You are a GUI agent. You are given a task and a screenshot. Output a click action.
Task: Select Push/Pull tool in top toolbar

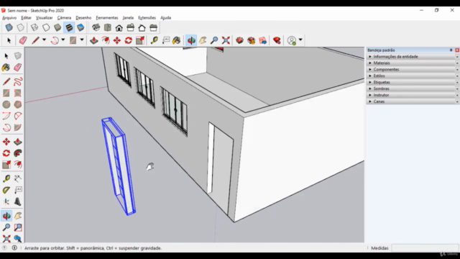coord(94,40)
